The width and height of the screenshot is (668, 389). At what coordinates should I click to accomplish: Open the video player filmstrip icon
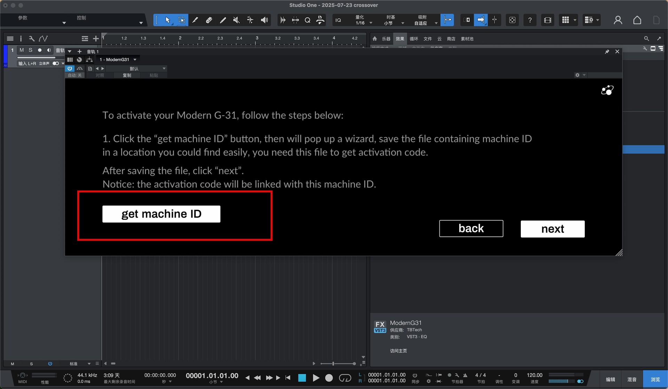[x=547, y=20]
